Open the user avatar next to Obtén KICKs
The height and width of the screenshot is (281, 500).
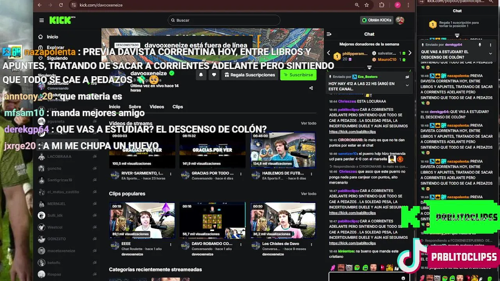pos(400,20)
